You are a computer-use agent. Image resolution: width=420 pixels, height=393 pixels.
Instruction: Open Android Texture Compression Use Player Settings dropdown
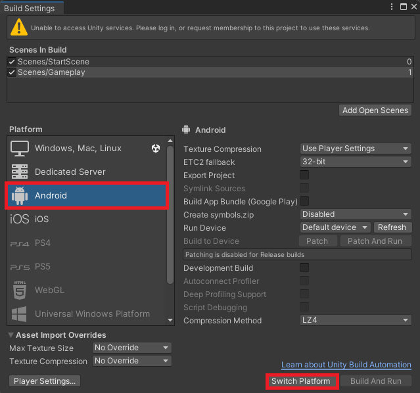coord(356,149)
